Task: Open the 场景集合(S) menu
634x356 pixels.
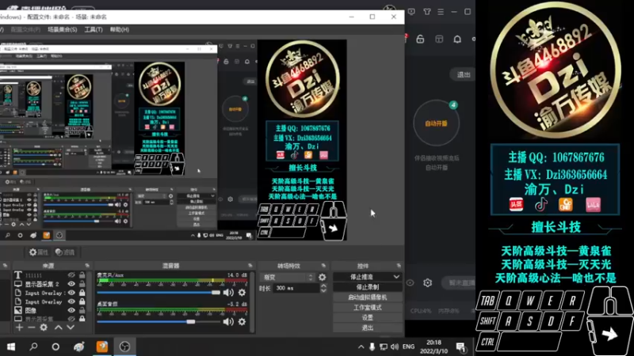Action: [x=63, y=29]
